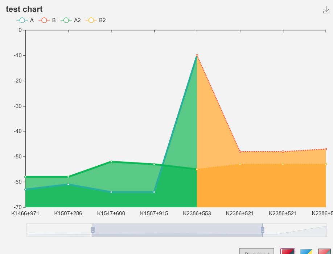This screenshot has width=333, height=254.
Task: Click series A2 data point at K1466+971
Action: point(25,177)
